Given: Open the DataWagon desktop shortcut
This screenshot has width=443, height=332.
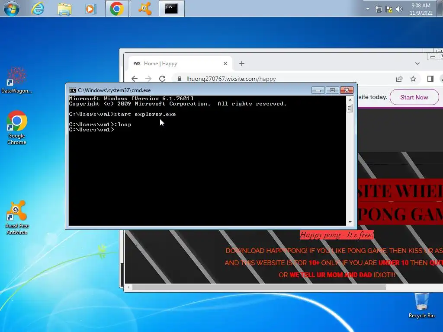Looking at the screenshot, I should (x=16, y=80).
